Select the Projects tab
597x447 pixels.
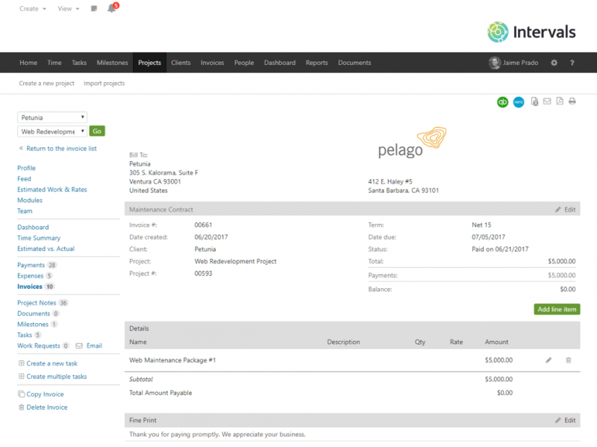click(150, 63)
